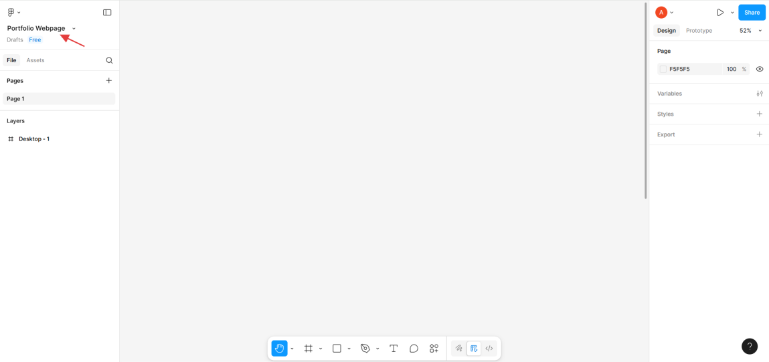Collapse the left sidebar panel
Viewport: 769px width, 362px height.
coord(107,12)
